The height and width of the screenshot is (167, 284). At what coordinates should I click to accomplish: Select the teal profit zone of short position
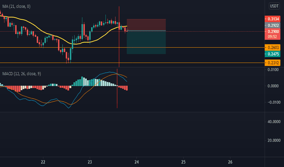tap(146, 42)
